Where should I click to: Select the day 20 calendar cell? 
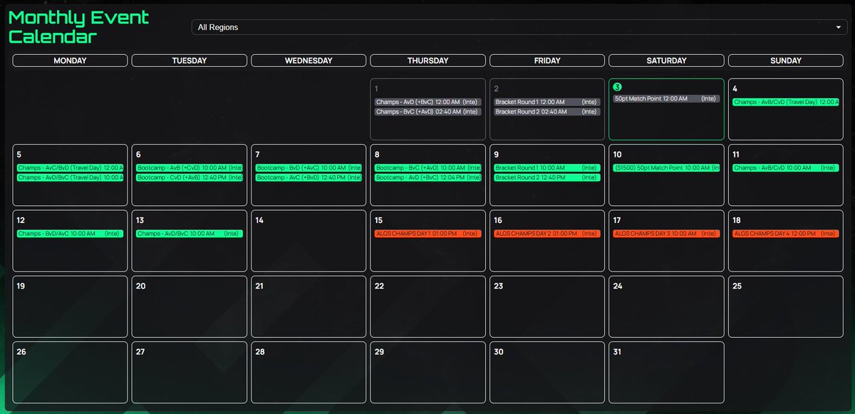click(190, 306)
